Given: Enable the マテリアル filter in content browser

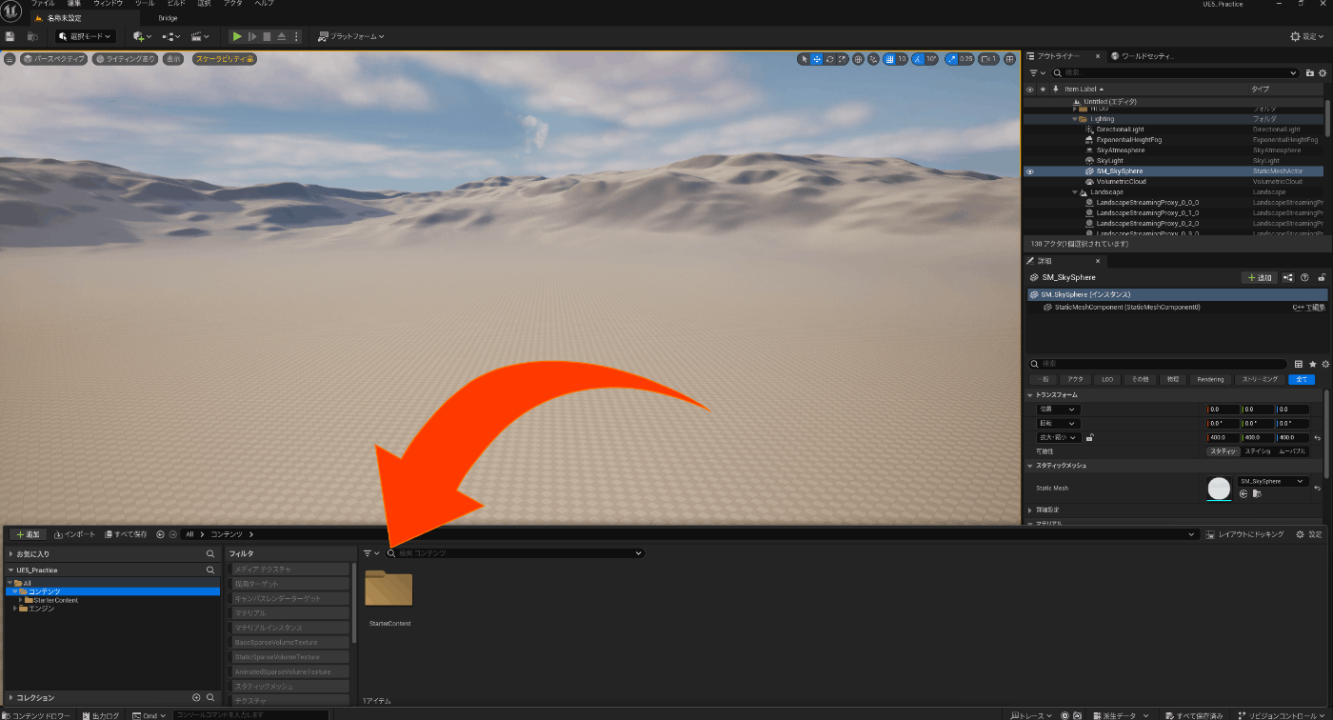Looking at the screenshot, I should click(x=289, y=613).
